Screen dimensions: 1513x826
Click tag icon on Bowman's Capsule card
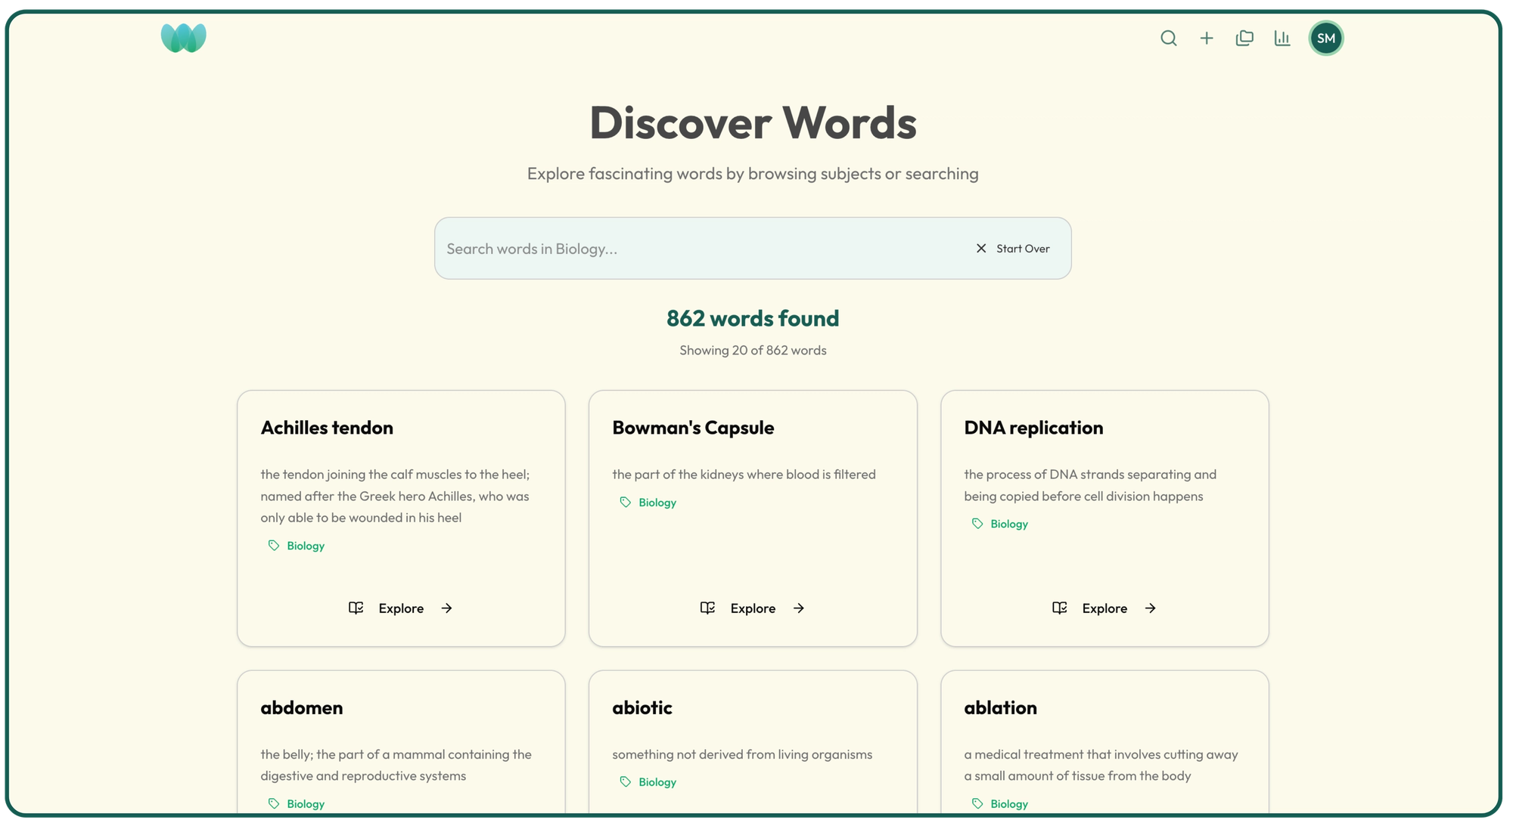tap(626, 503)
